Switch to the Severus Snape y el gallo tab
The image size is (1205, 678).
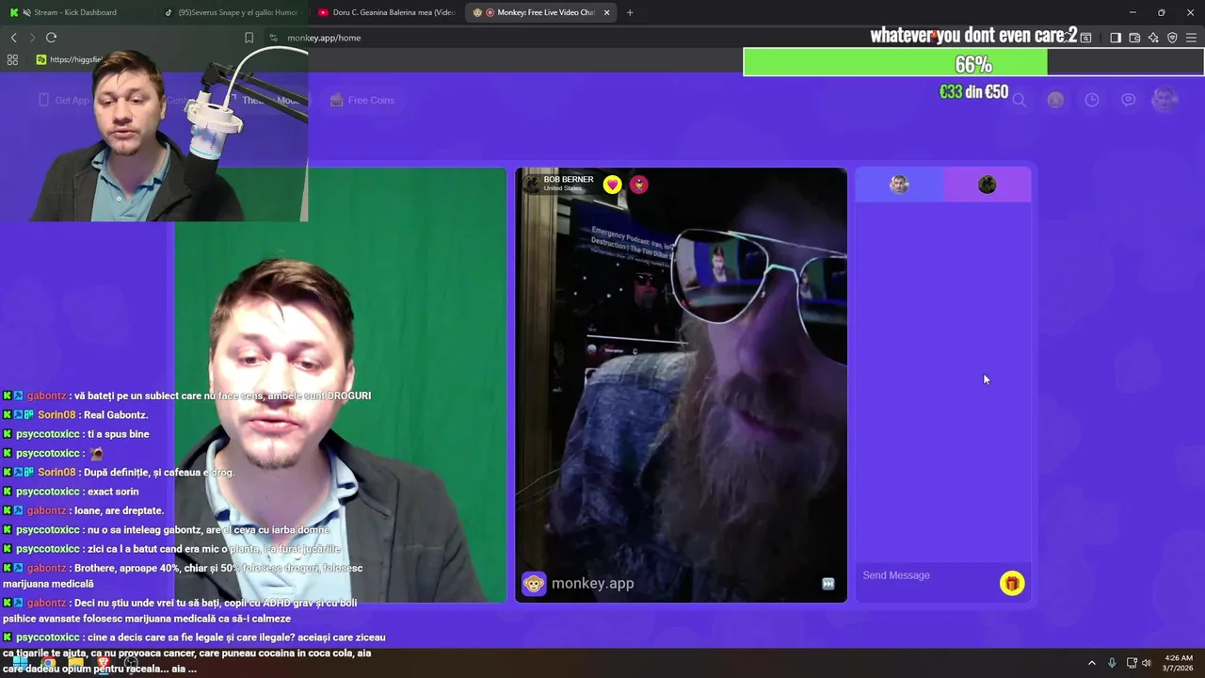point(231,12)
